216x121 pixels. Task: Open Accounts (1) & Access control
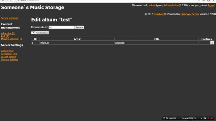coord(9,55)
